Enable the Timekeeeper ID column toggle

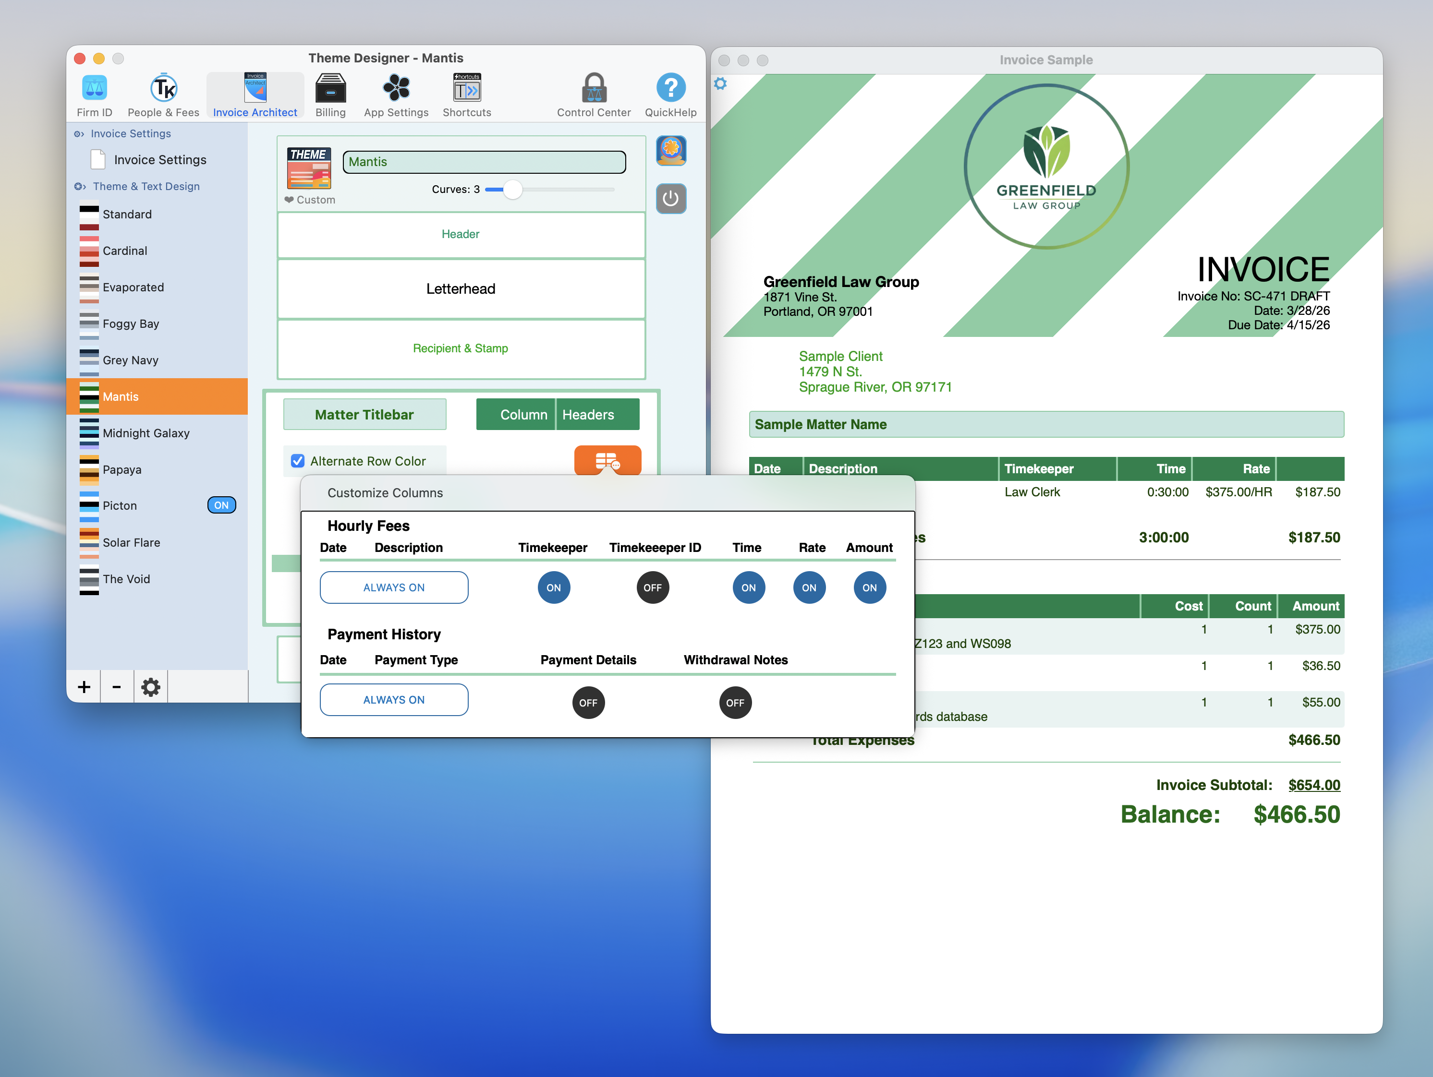tap(653, 587)
